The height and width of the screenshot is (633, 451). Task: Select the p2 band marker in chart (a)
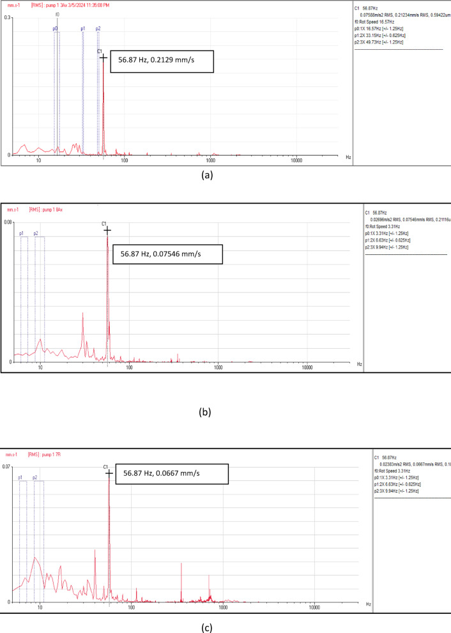(98, 29)
